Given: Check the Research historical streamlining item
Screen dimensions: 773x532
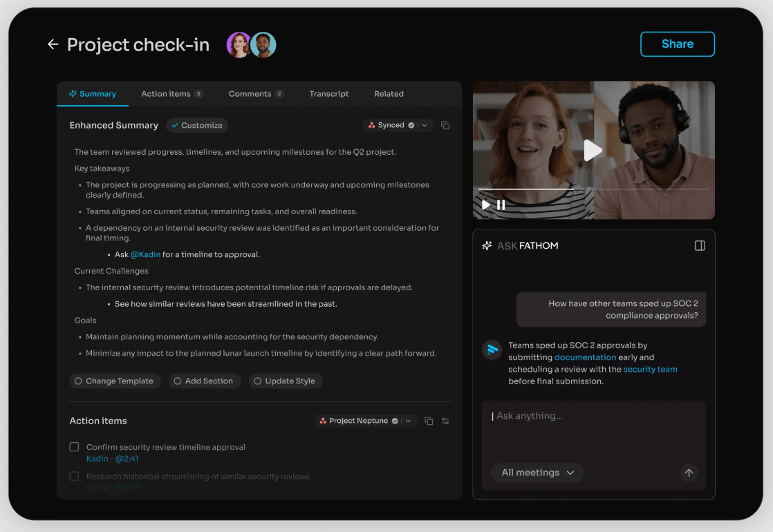Looking at the screenshot, I should 74,476.
